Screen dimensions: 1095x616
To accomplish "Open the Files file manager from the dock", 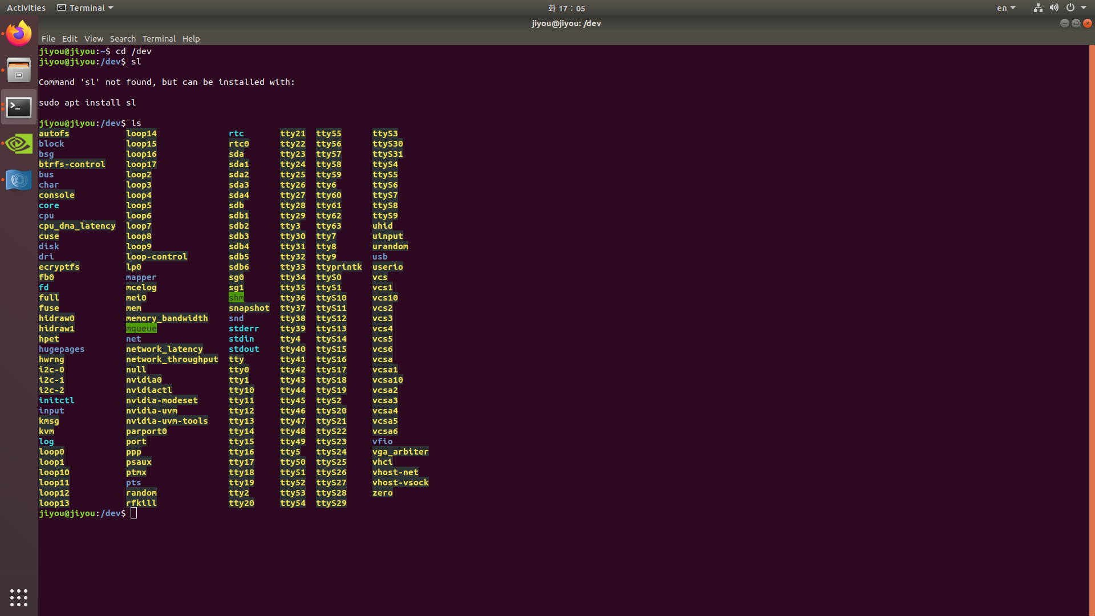I will point(19,70).
